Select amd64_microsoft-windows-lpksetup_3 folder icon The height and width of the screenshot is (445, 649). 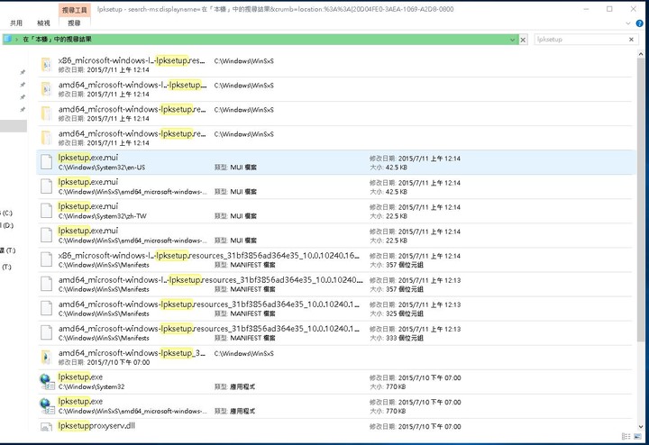pyautogui.click(x=46, y=358)
